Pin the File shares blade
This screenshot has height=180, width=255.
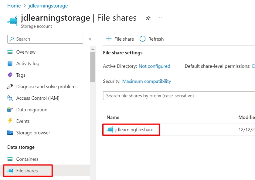pos(148,18)
